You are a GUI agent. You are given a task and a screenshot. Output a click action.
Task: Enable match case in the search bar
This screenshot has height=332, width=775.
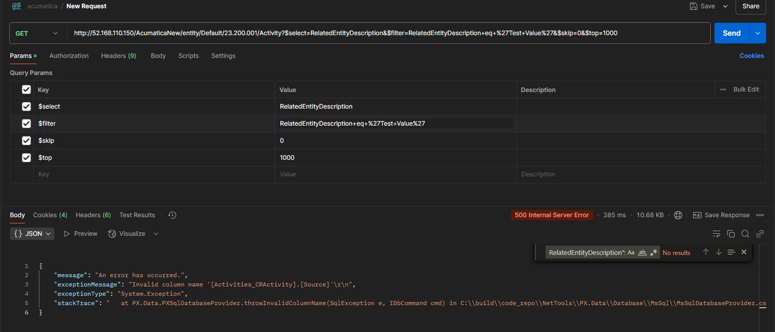coord(631,252)
